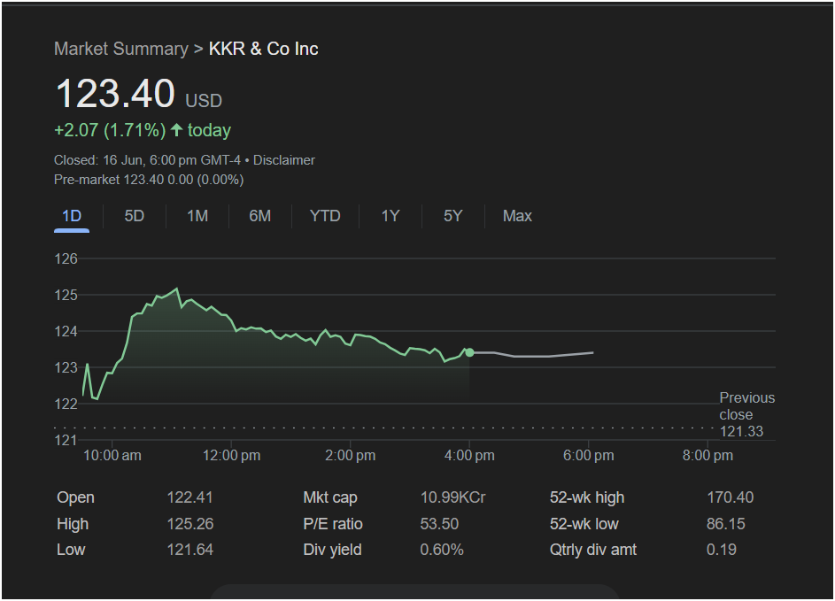The width and height of the screenshot is (835, 601).
Task: Click the 52-week high value 170.40
Action: coord(731,497)
